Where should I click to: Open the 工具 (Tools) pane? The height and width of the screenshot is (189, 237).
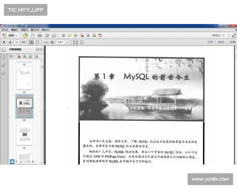coord(210,42)
